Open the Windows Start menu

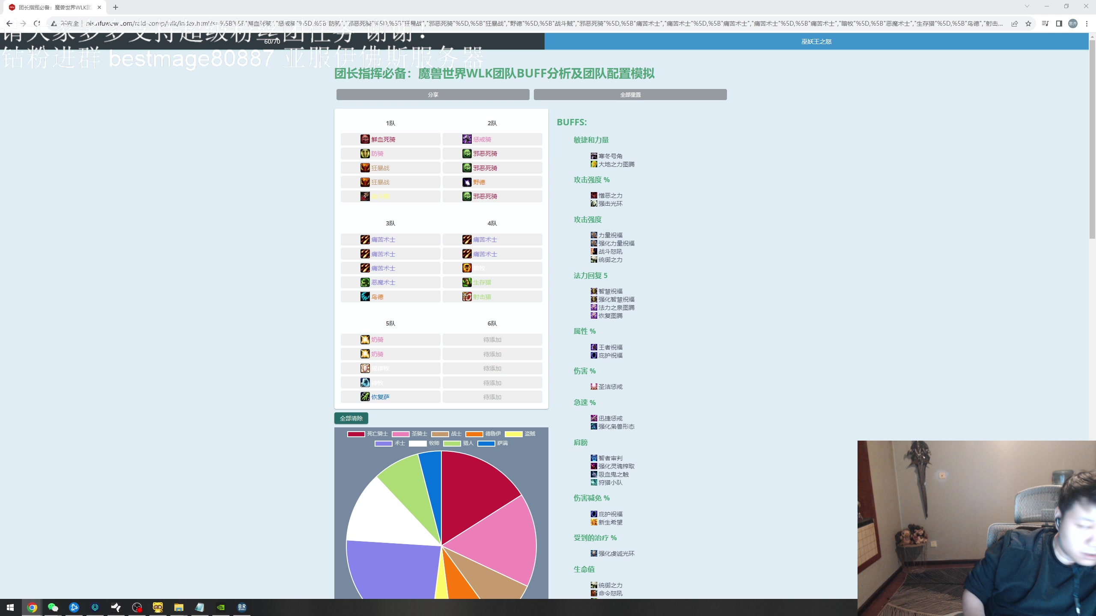point(10,607)
